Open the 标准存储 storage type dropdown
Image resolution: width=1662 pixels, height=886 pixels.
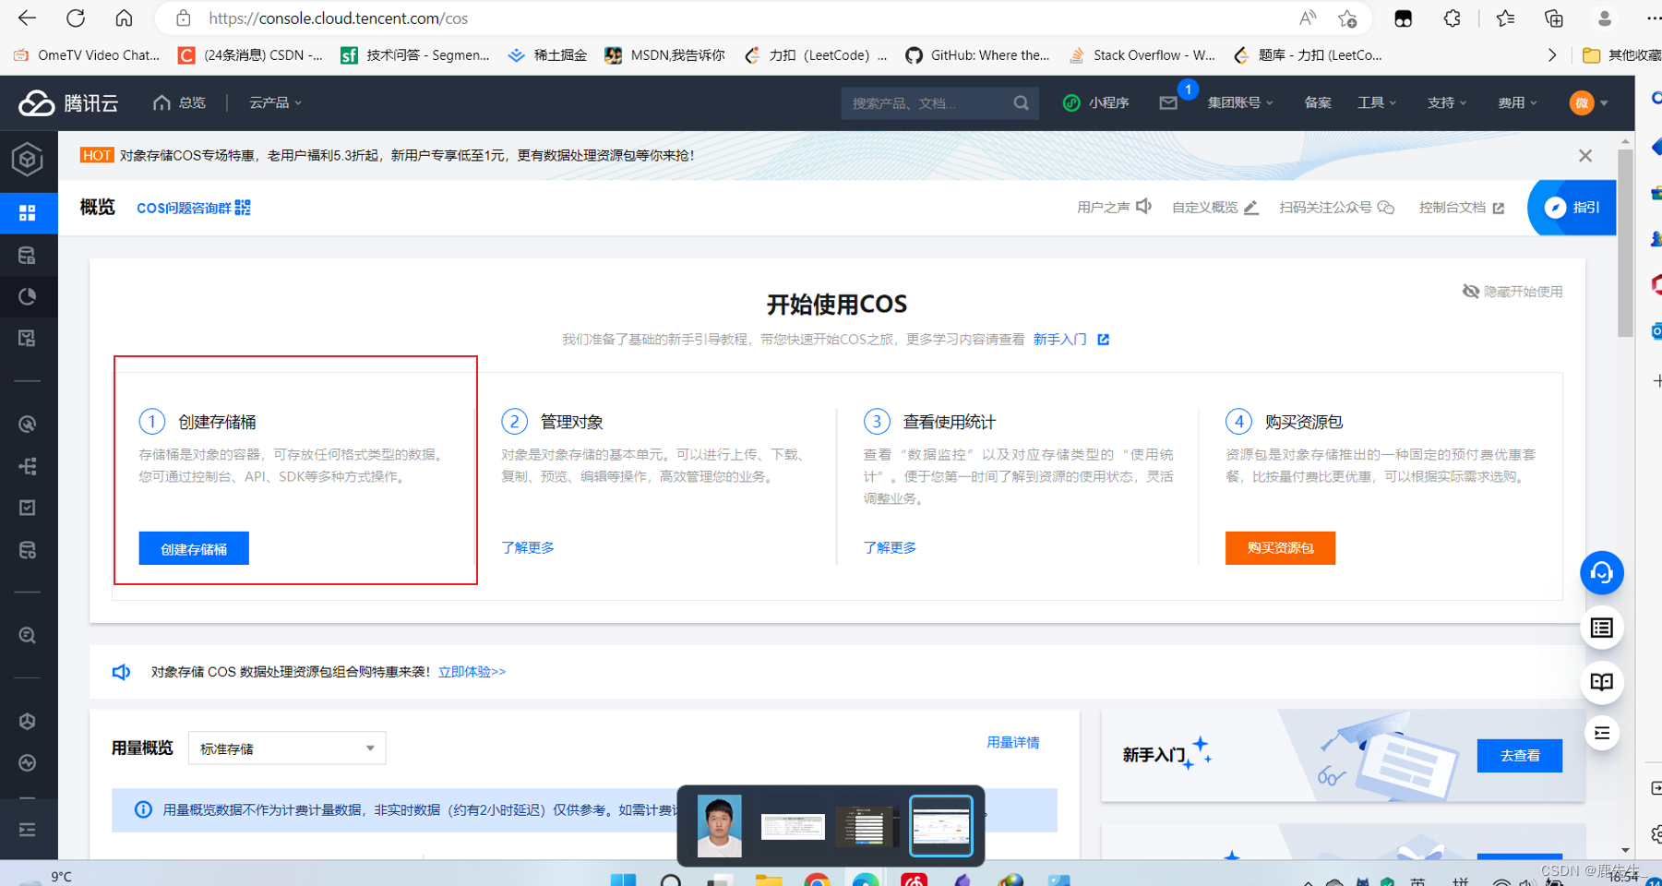click(287, 748)
